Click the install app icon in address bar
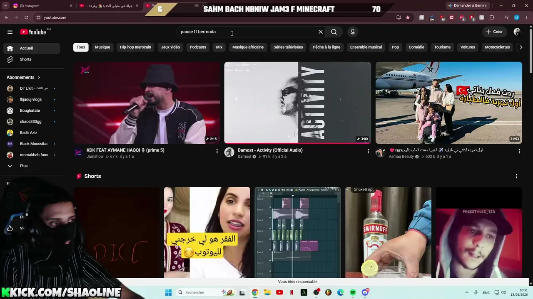 pos(399,17)
